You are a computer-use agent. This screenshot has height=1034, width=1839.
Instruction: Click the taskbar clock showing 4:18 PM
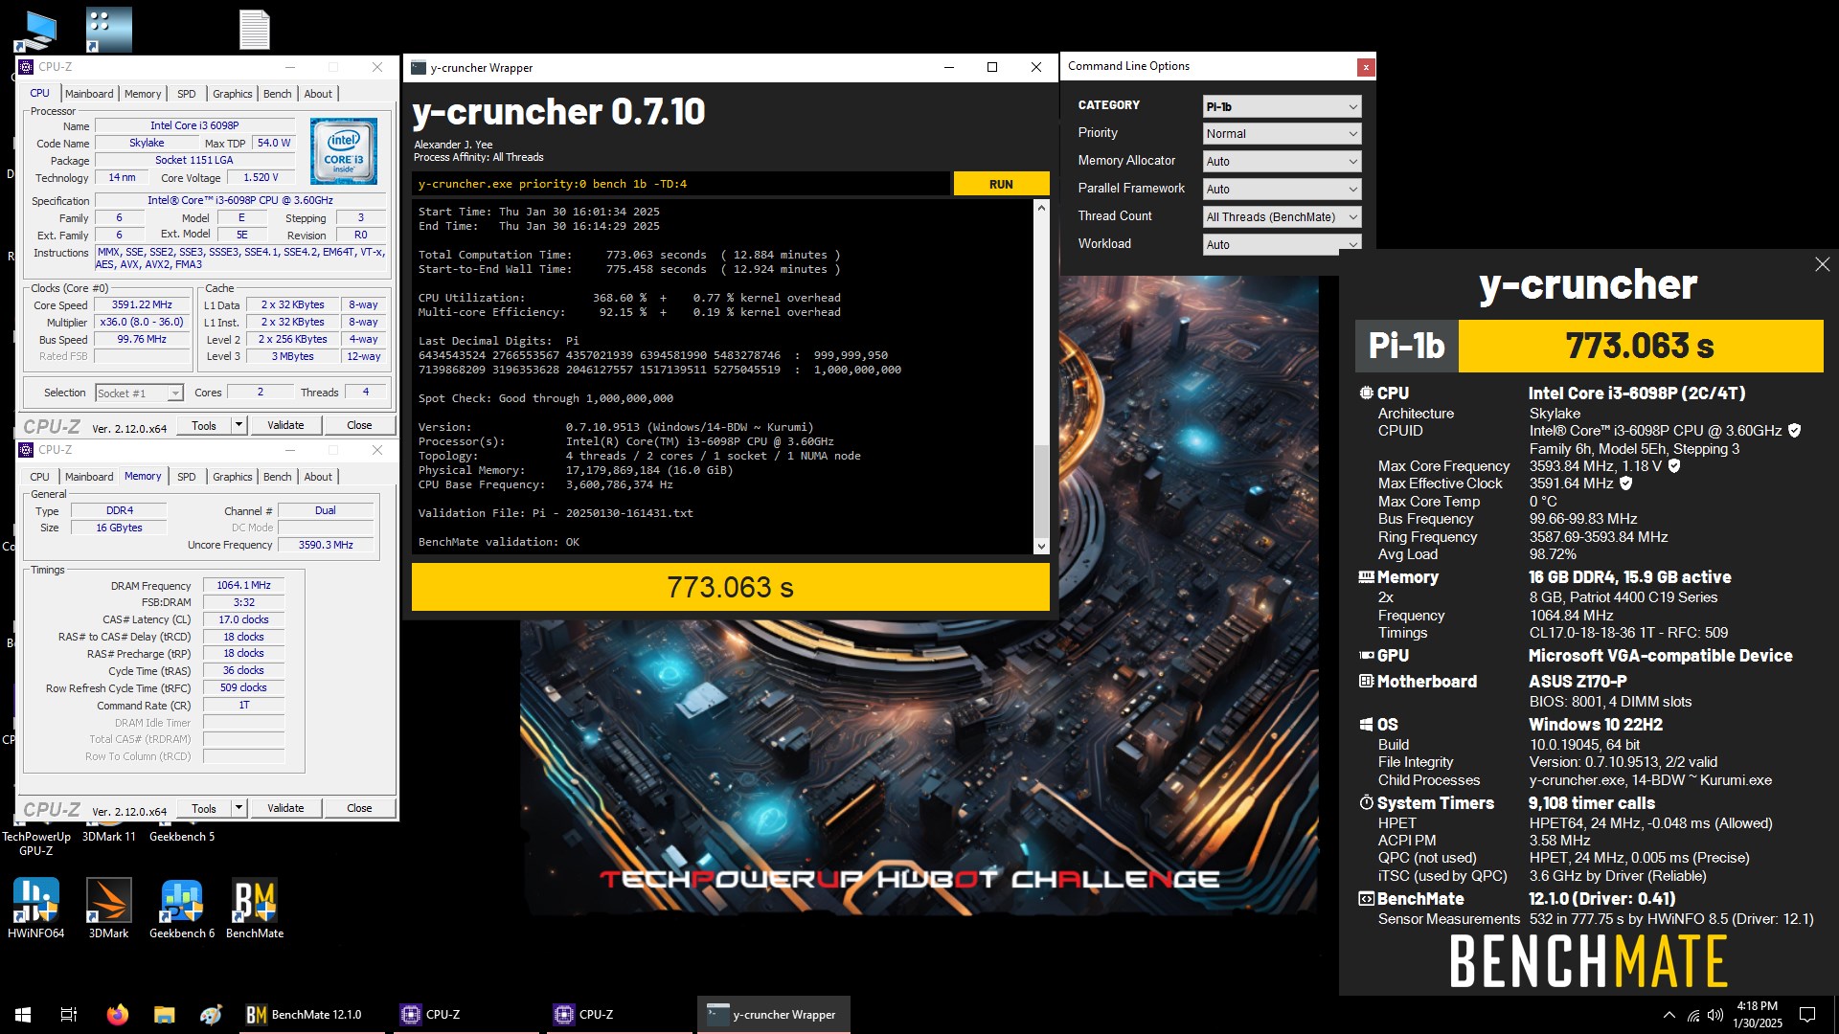[1758, 1015]
